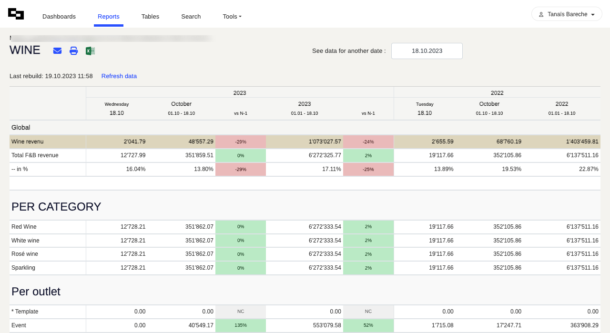Open the Tools dropdown menu
The width and height of the screenshot is (610, 333).
[x=232, y=16]
